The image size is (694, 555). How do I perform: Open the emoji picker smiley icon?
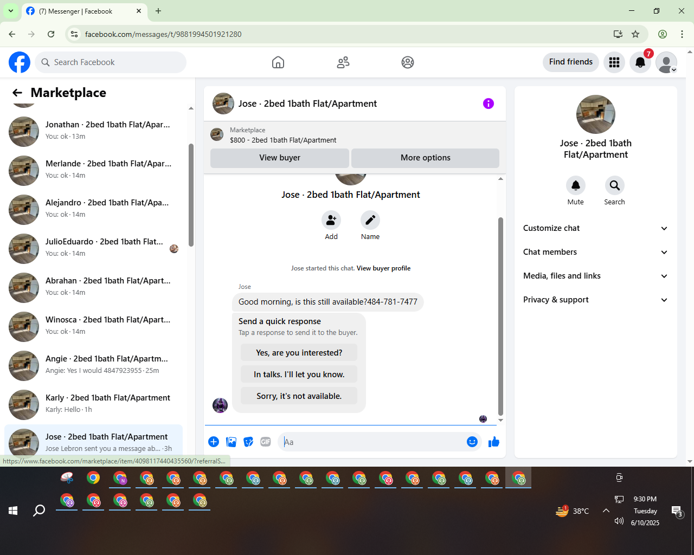(x=472, y=442)
